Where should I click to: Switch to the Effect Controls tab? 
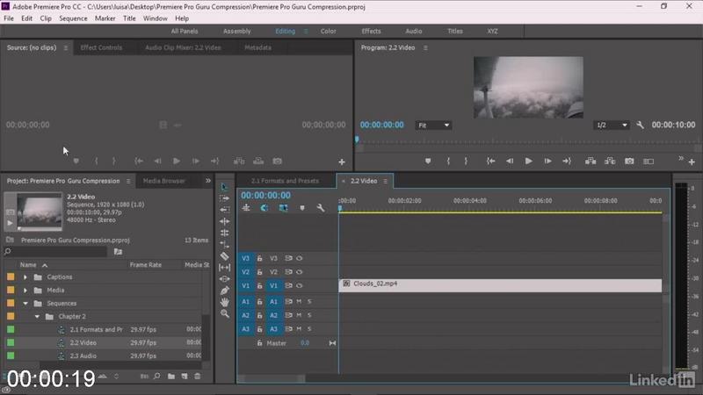click(x=101, y=47)
